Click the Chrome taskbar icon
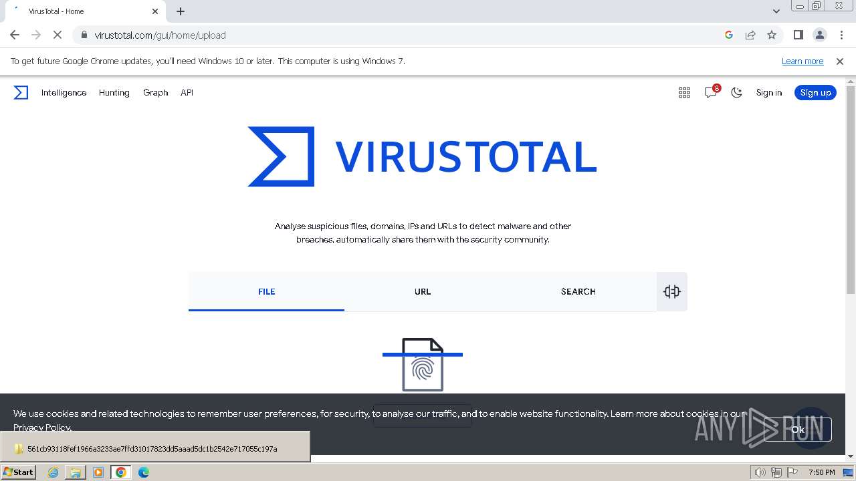 (121, 472)
